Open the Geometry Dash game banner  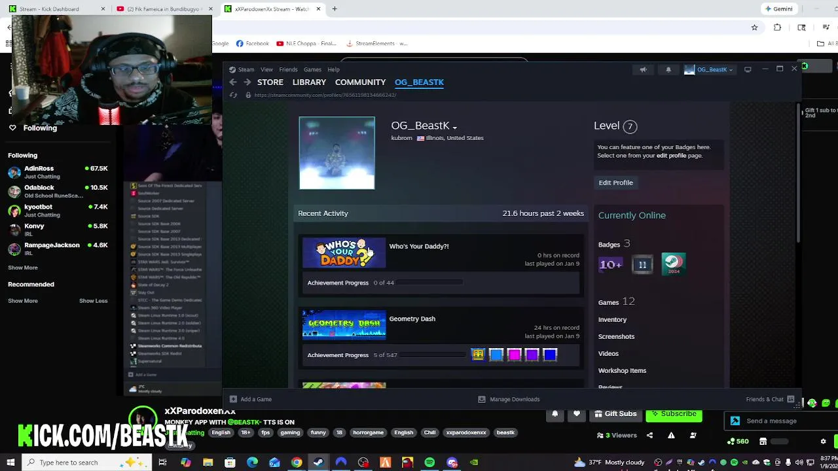tap(344, 325)
